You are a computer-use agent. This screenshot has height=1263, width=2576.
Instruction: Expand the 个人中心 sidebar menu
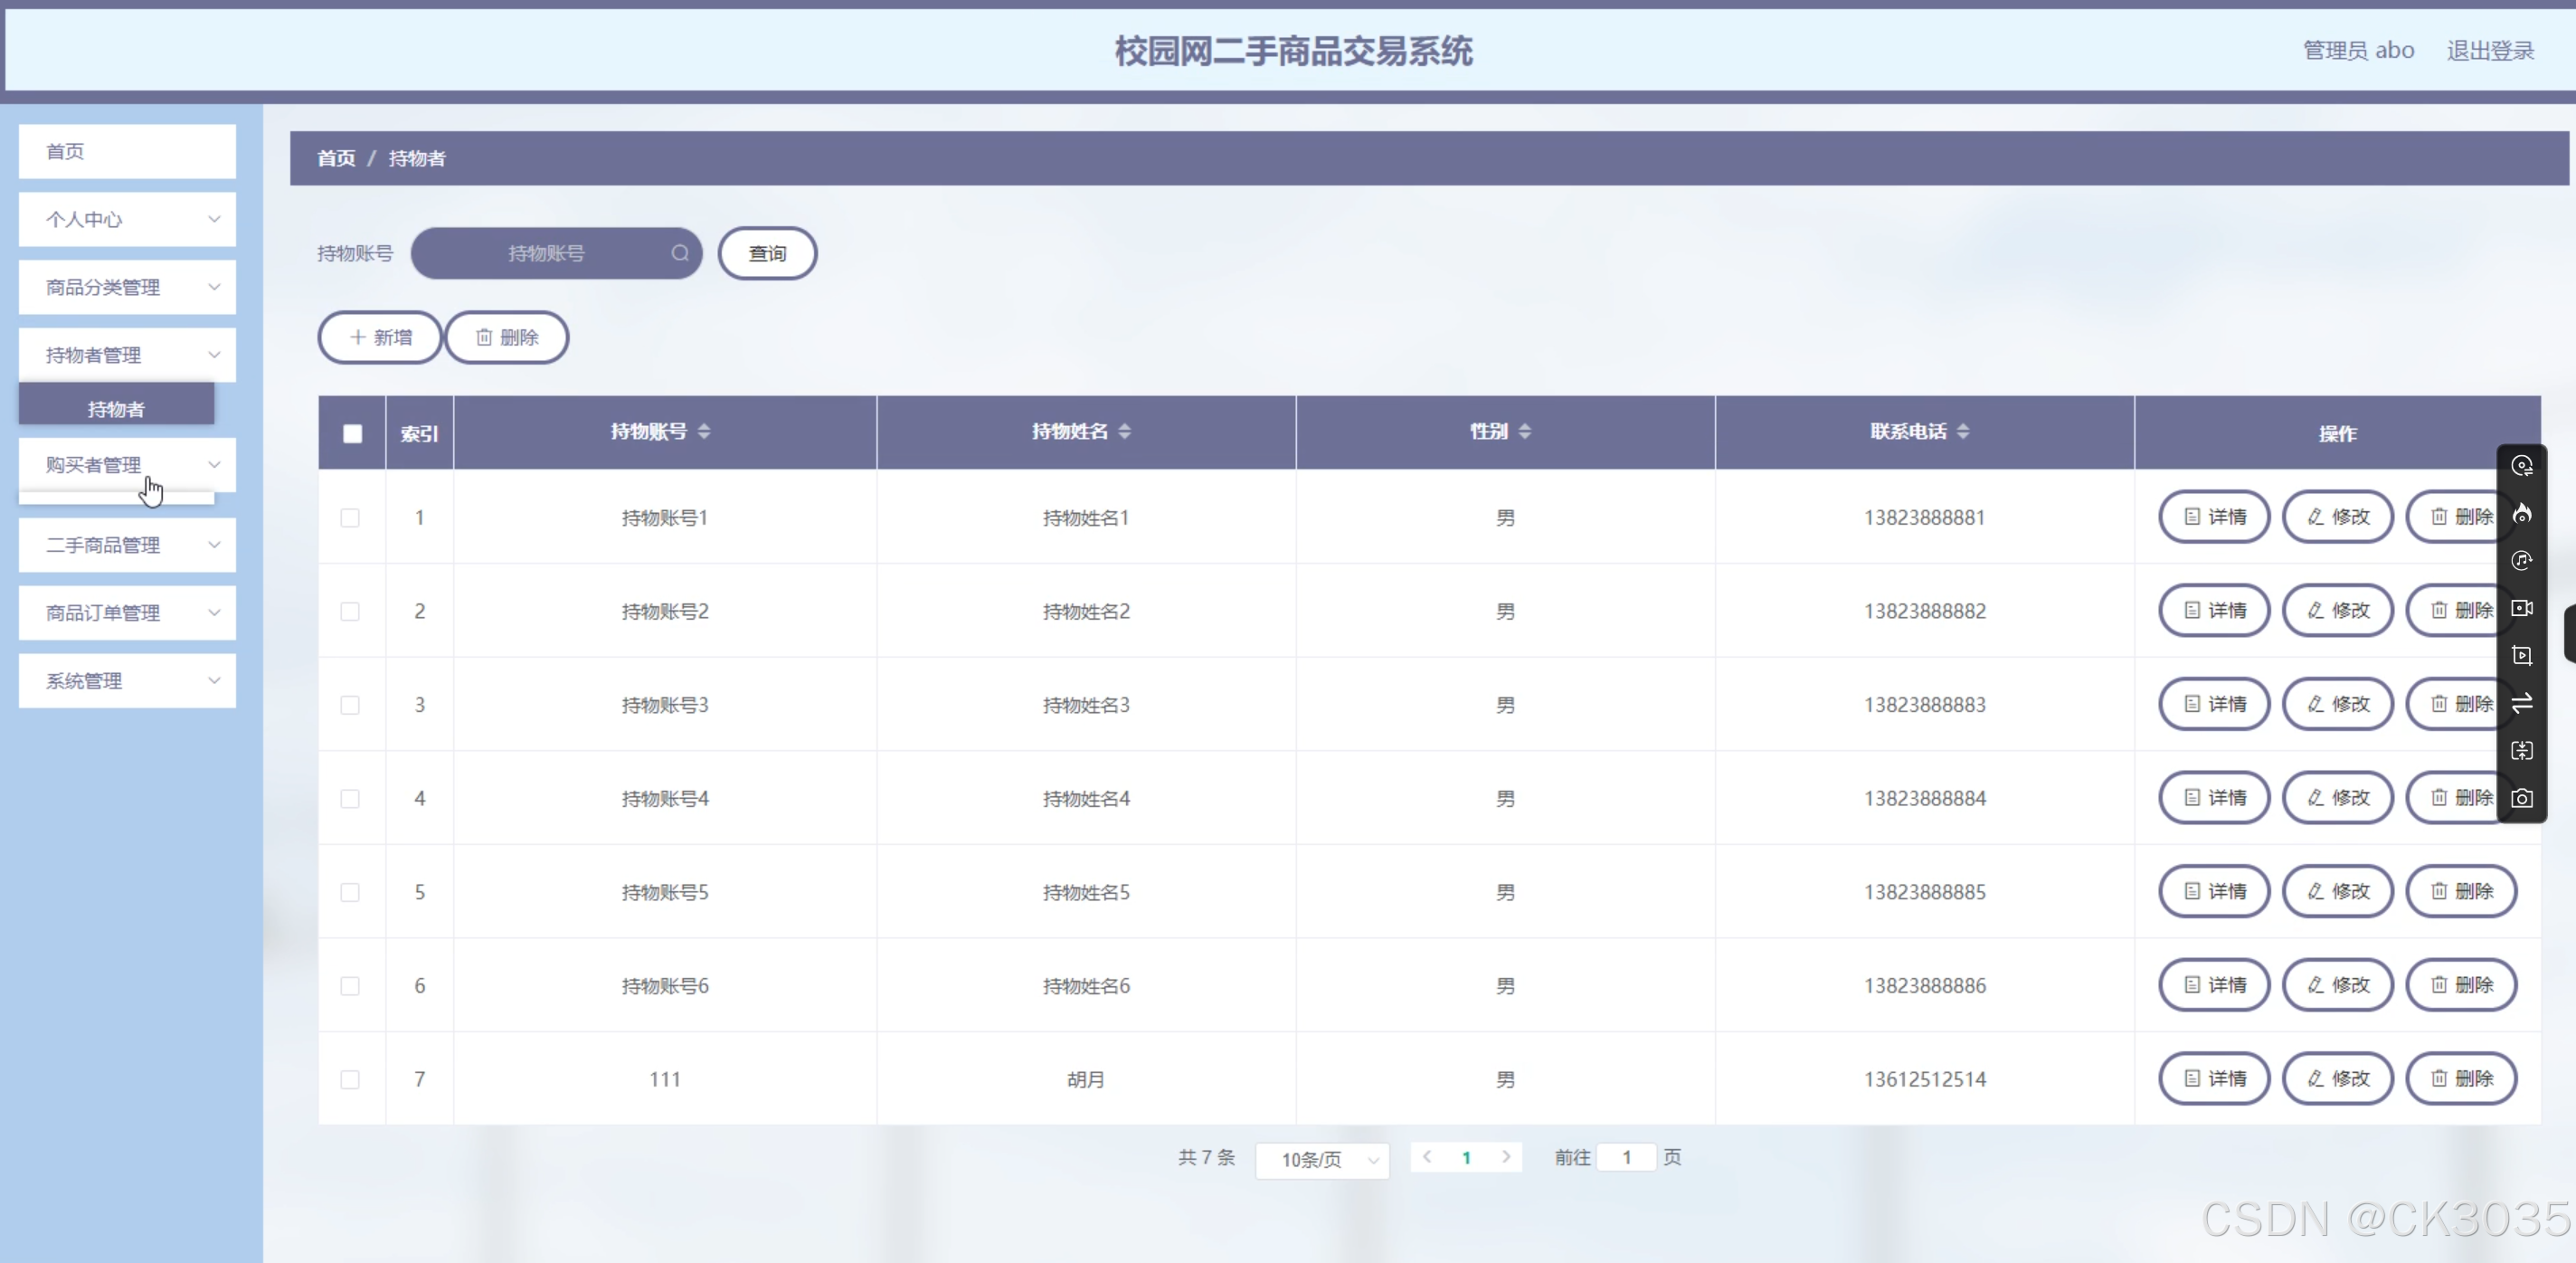(127, 219)
